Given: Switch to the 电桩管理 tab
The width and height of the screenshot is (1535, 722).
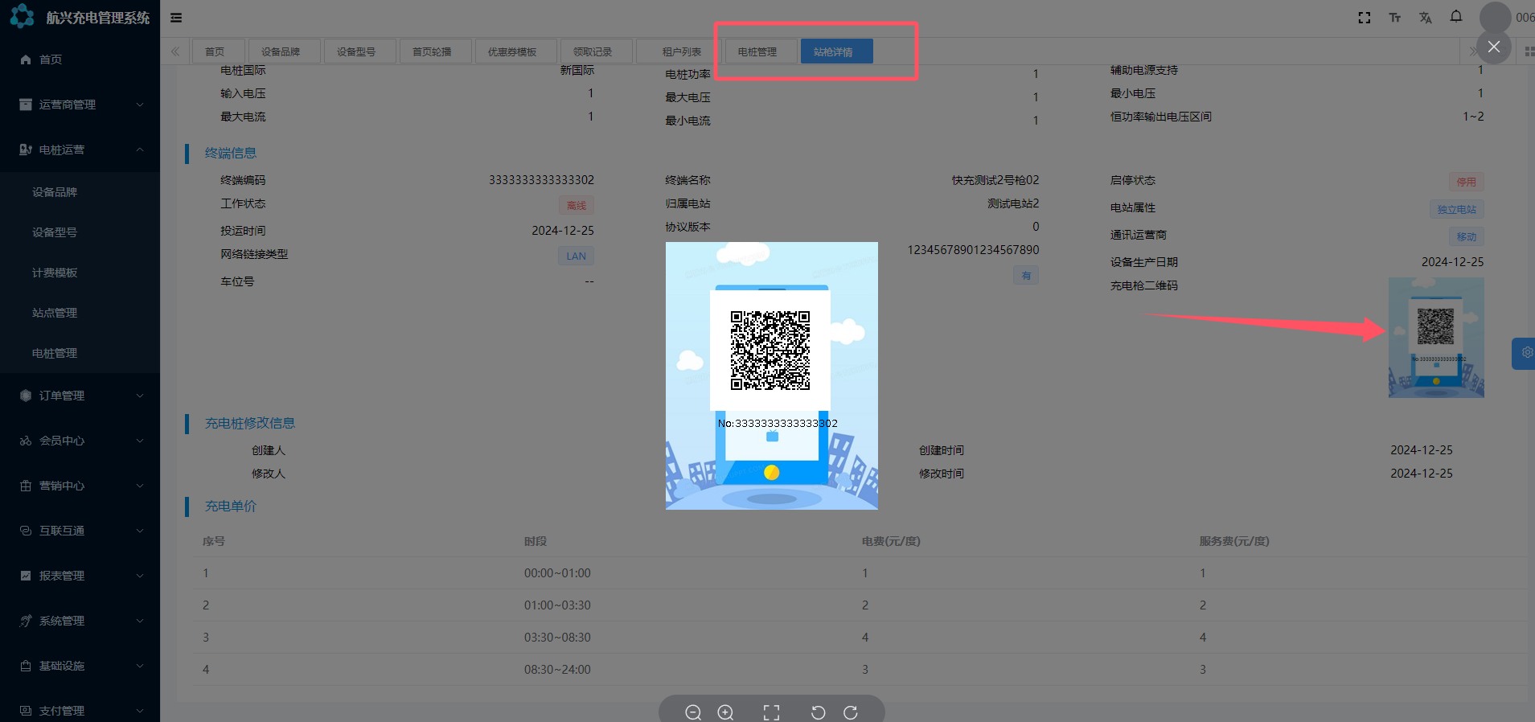Looking at the screenshot, I should (757, 51).
